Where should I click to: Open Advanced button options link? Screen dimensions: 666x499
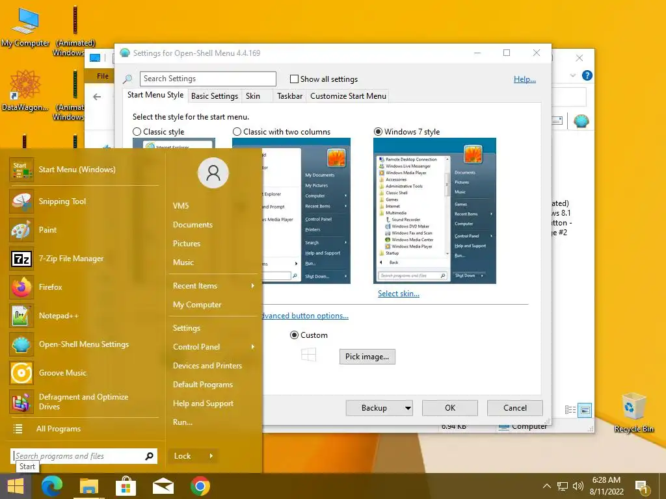(x=306, y=316)
